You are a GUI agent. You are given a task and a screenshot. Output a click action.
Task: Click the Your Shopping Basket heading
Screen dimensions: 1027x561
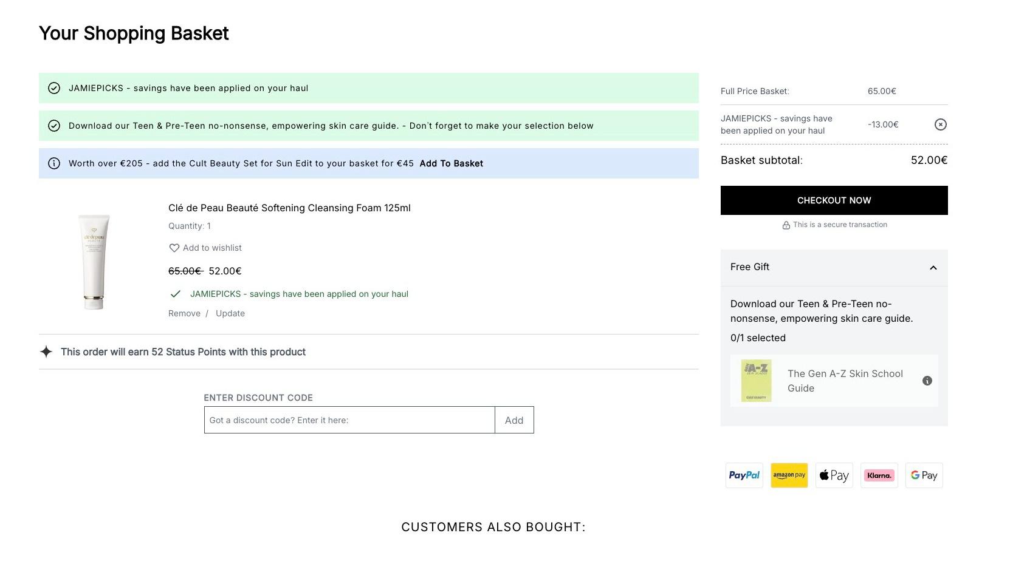[134, 33]
